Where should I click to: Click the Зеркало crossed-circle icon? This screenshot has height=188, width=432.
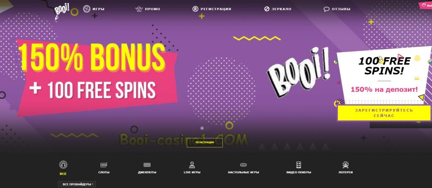(x=267, y=9)
